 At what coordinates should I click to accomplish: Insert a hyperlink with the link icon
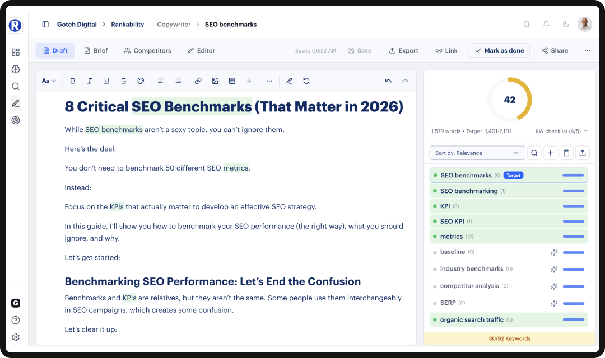point(198,81)
